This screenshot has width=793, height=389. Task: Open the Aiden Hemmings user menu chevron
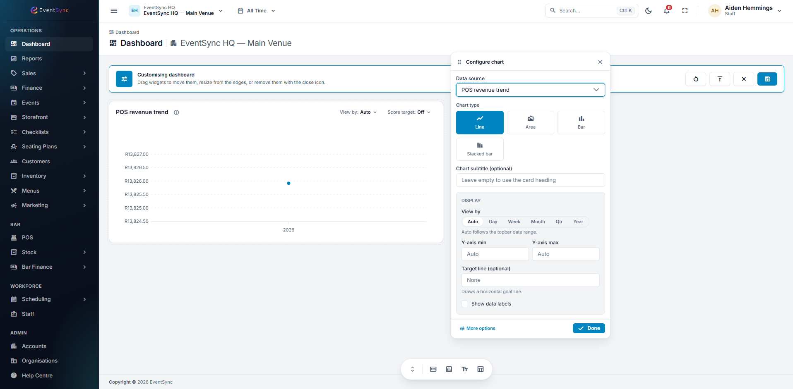[x=779, y=11]
